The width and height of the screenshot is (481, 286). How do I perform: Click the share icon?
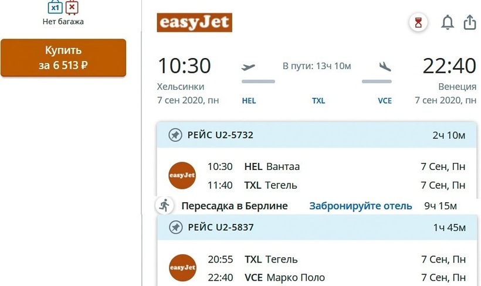469,22
